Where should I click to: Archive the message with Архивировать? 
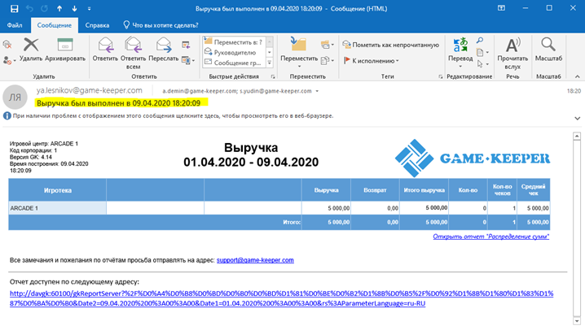[x=65, y=50]
